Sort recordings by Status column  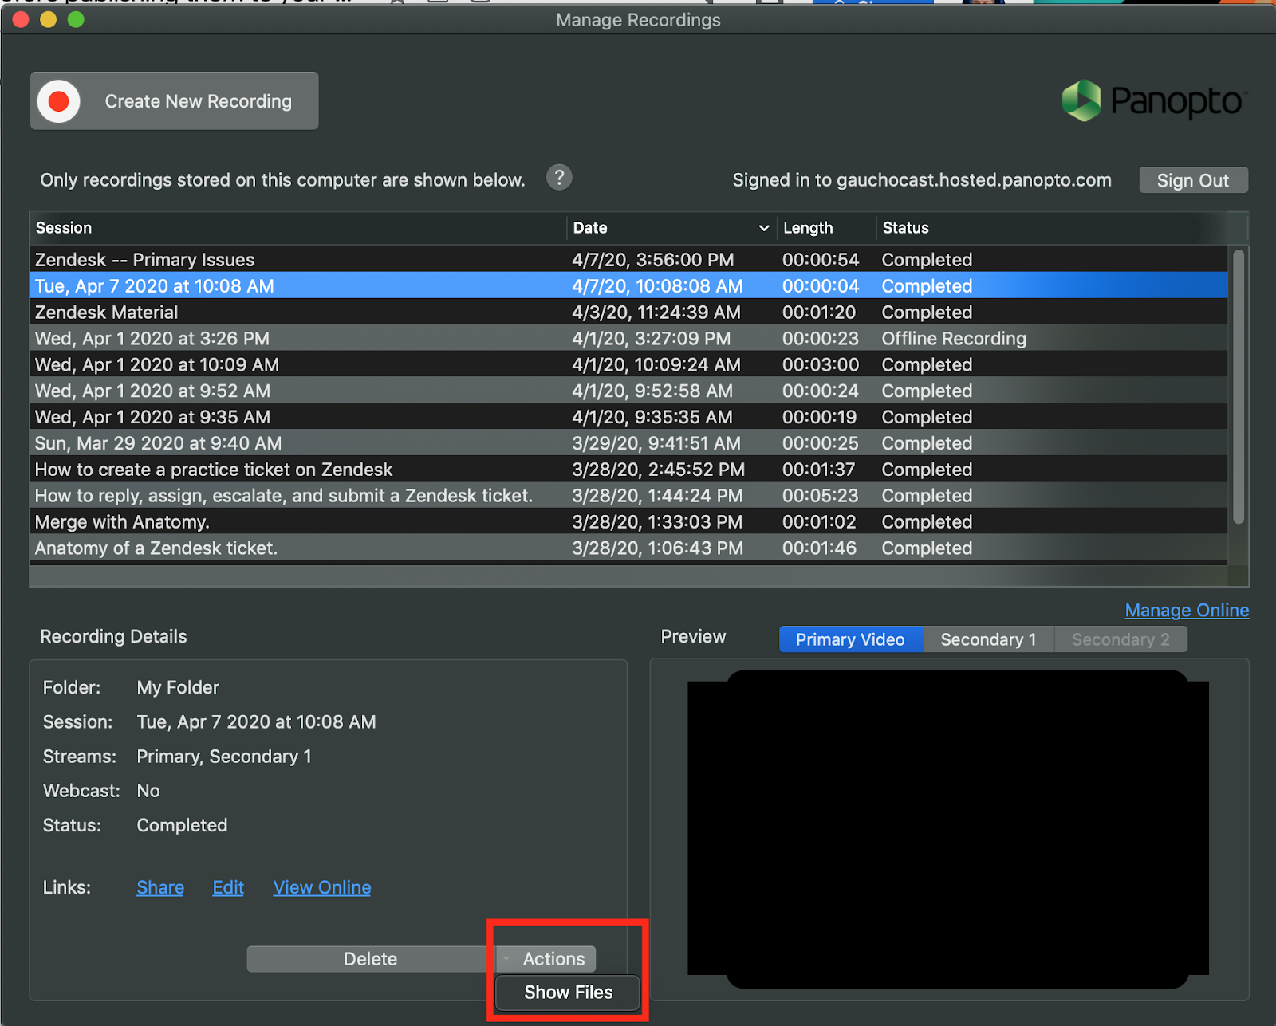[1051, 228]
